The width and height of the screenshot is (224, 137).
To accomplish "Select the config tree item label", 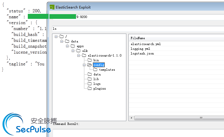I will (99, 65).
